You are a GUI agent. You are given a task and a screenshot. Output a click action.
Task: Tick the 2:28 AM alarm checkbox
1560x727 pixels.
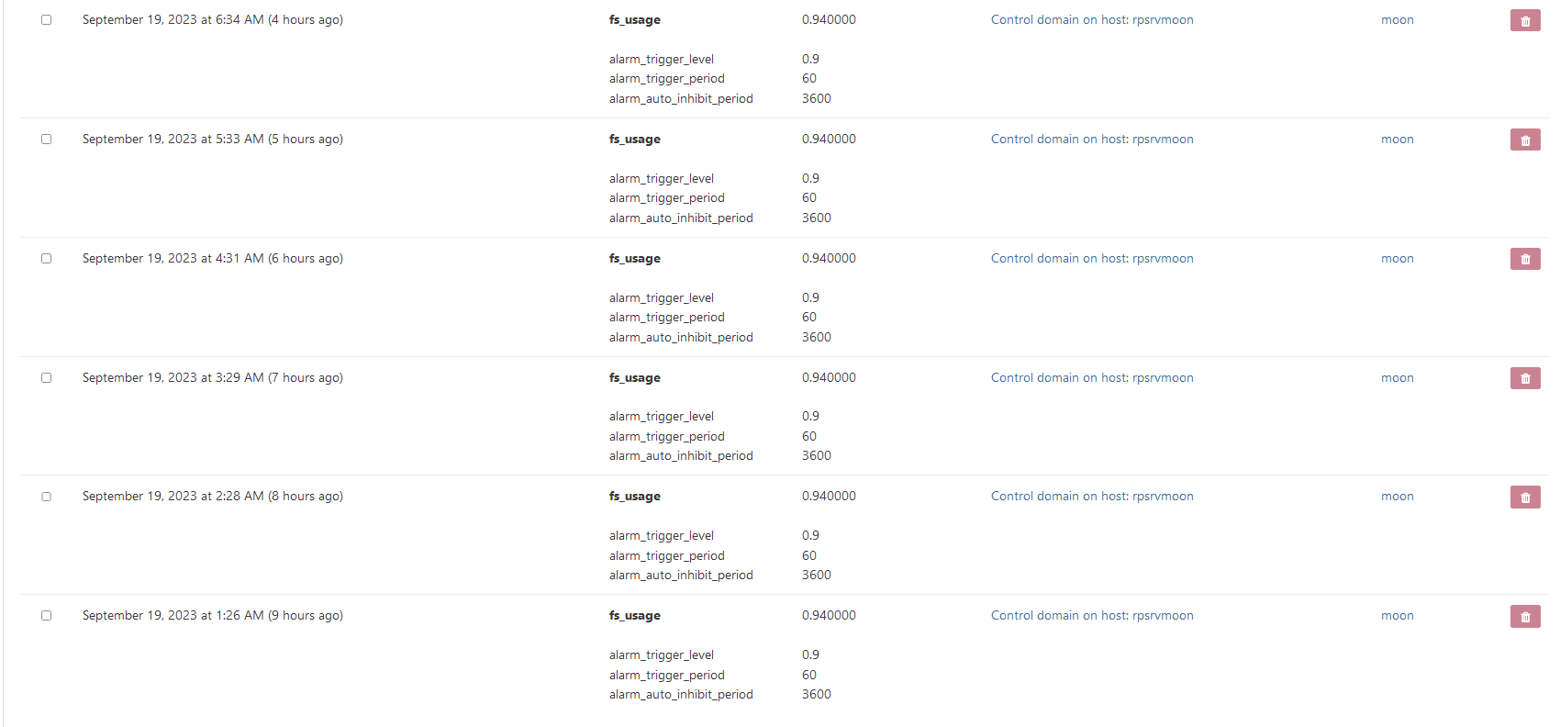[x=46, y=497]
